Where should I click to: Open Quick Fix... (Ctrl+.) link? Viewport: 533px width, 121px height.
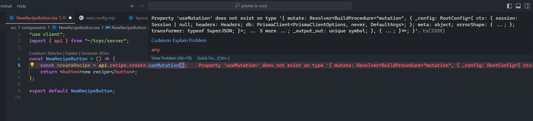coord(213,58)
